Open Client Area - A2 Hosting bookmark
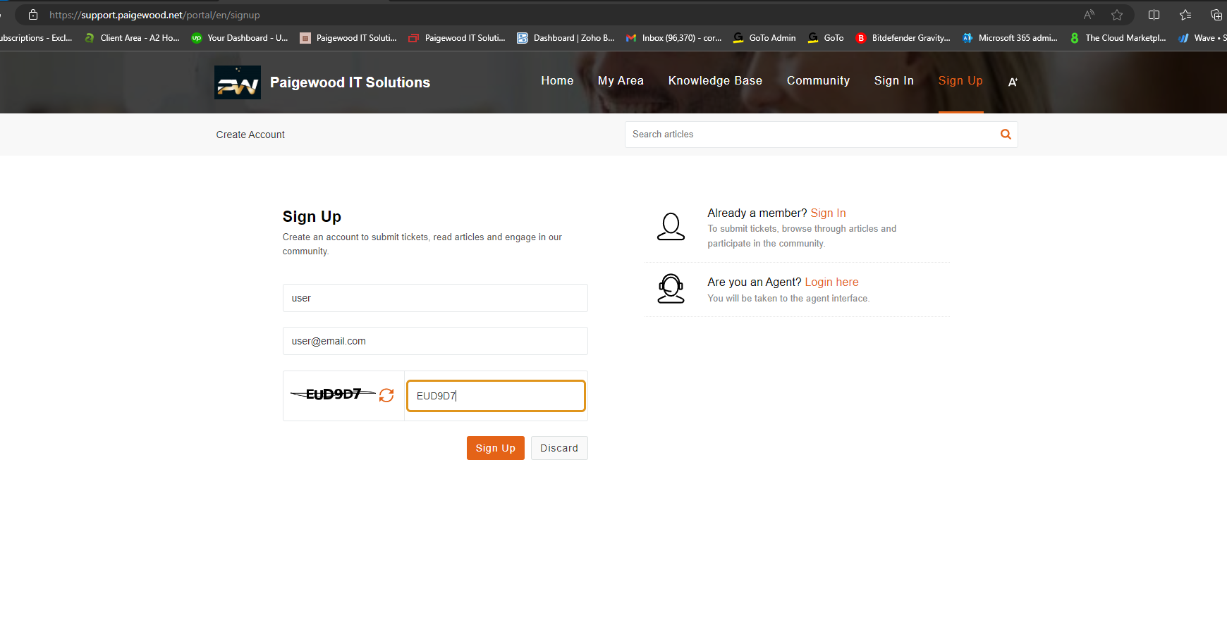Viewport: 1227px width, 622px height. click(x=132, y=38)
